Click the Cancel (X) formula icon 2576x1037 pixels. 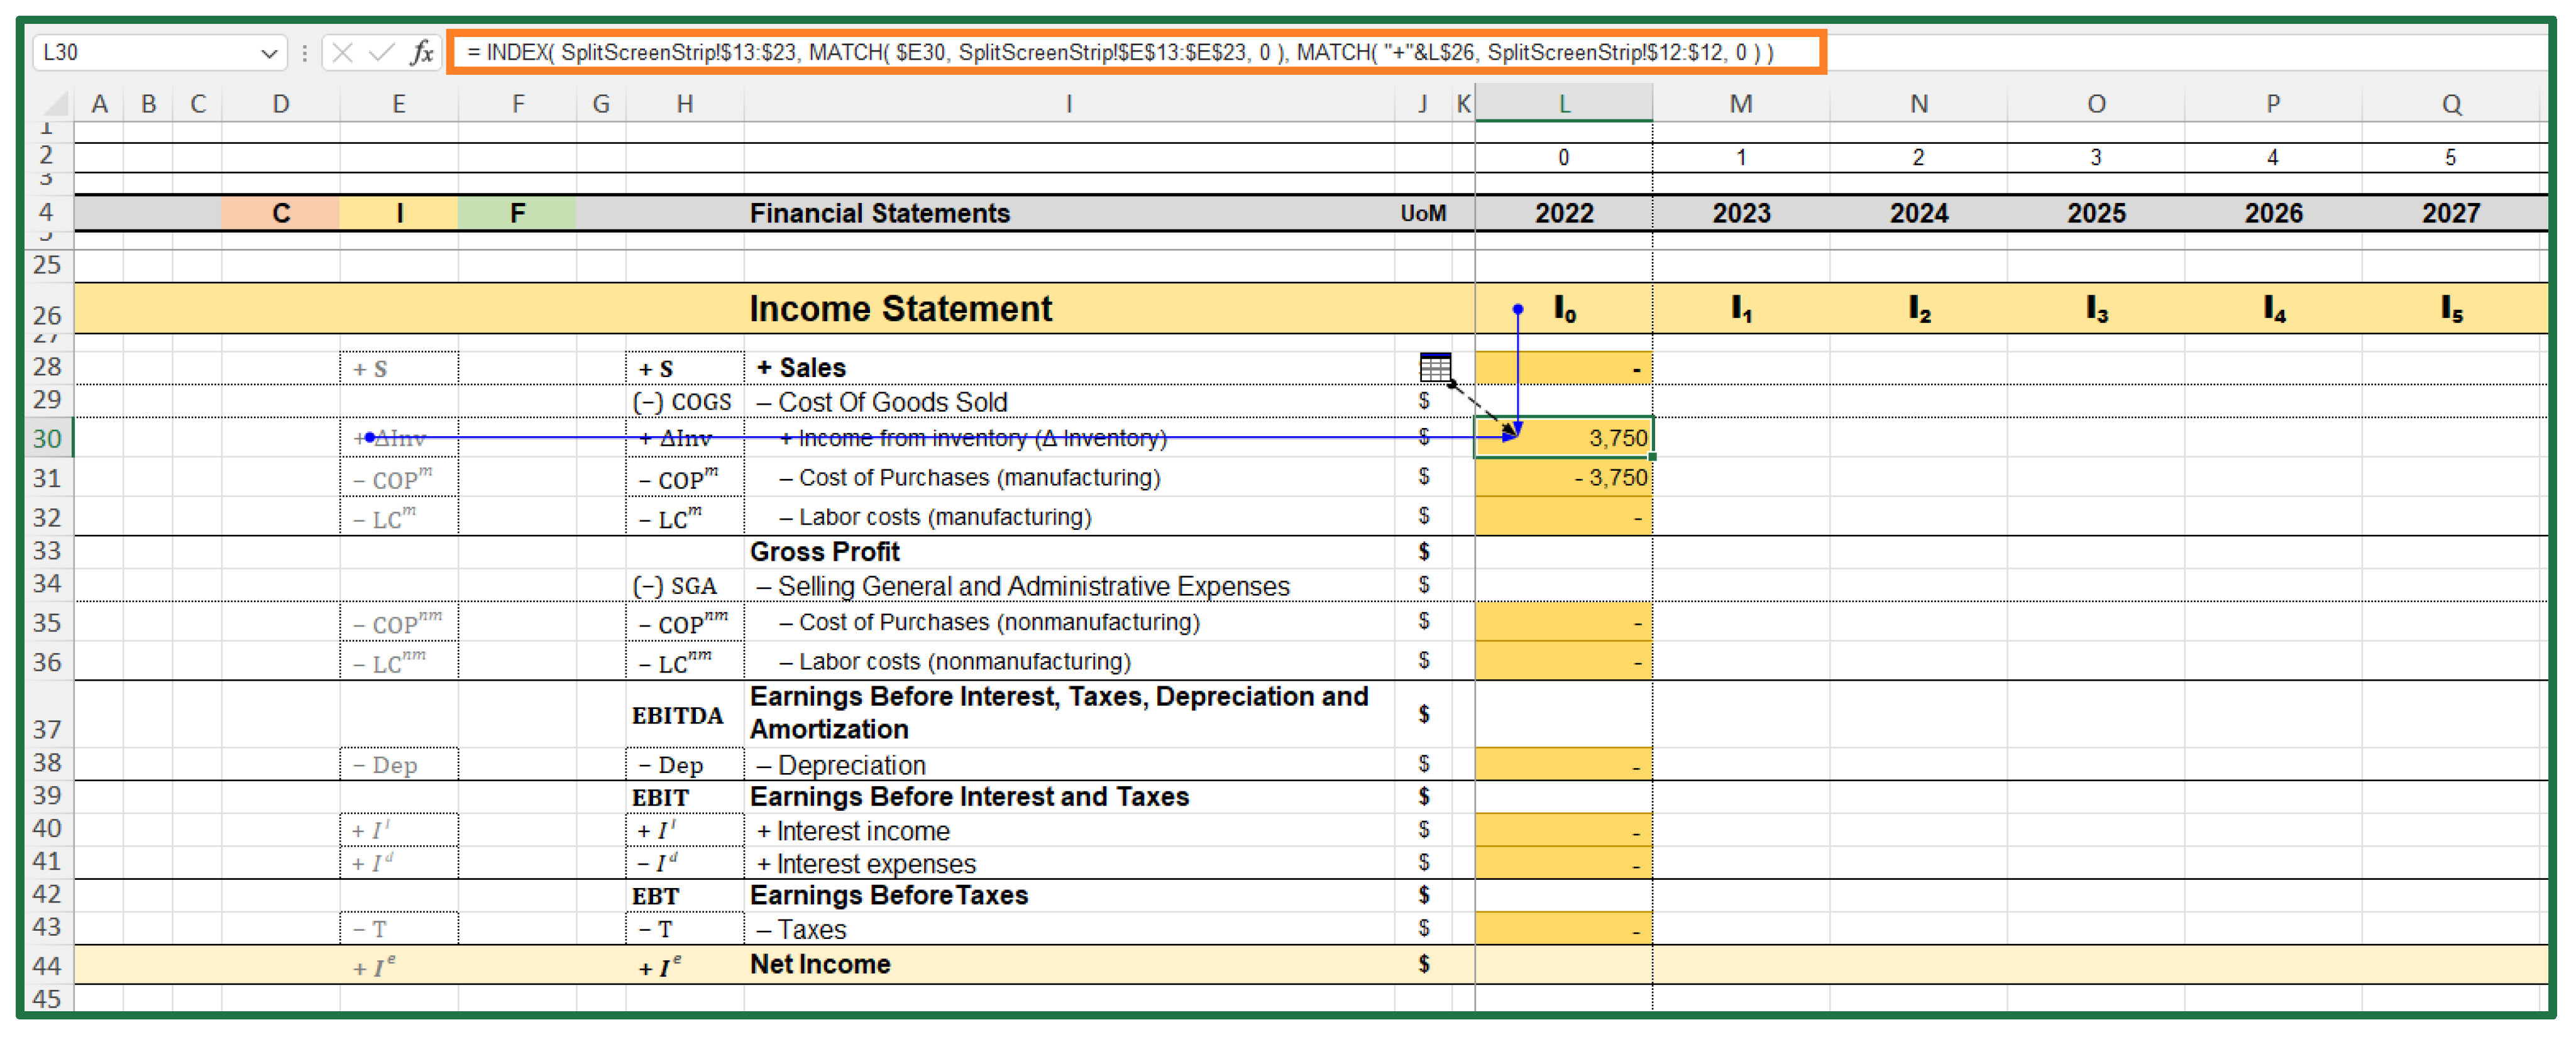(x=342, y=52)
